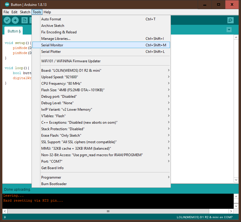Viewport: 241px width, 222px height.
Task: Click the Arduino logo in title bar
Action: 7,4
